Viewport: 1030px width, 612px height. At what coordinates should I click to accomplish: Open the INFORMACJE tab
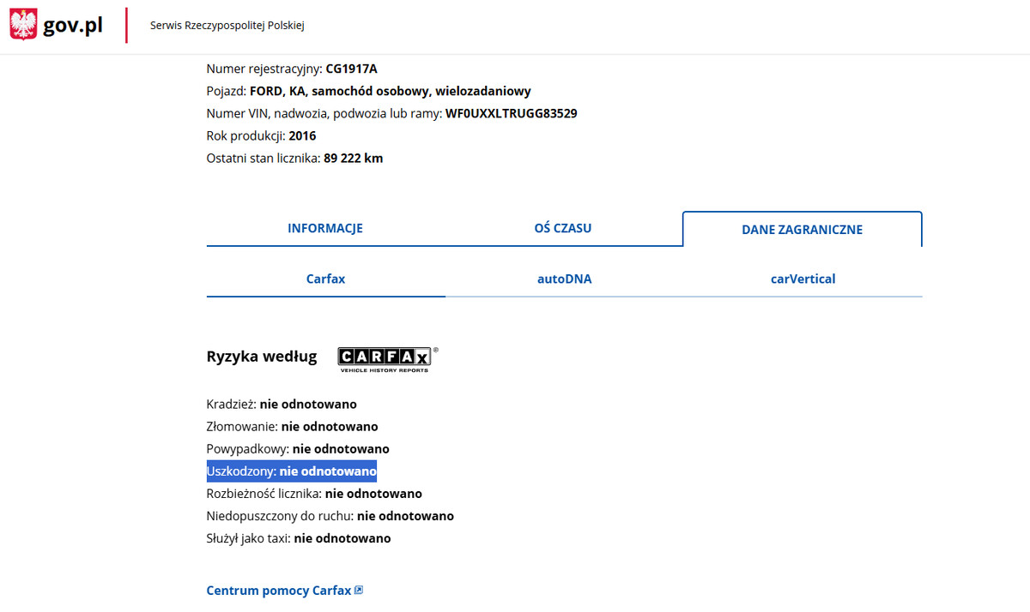point(324,228)
